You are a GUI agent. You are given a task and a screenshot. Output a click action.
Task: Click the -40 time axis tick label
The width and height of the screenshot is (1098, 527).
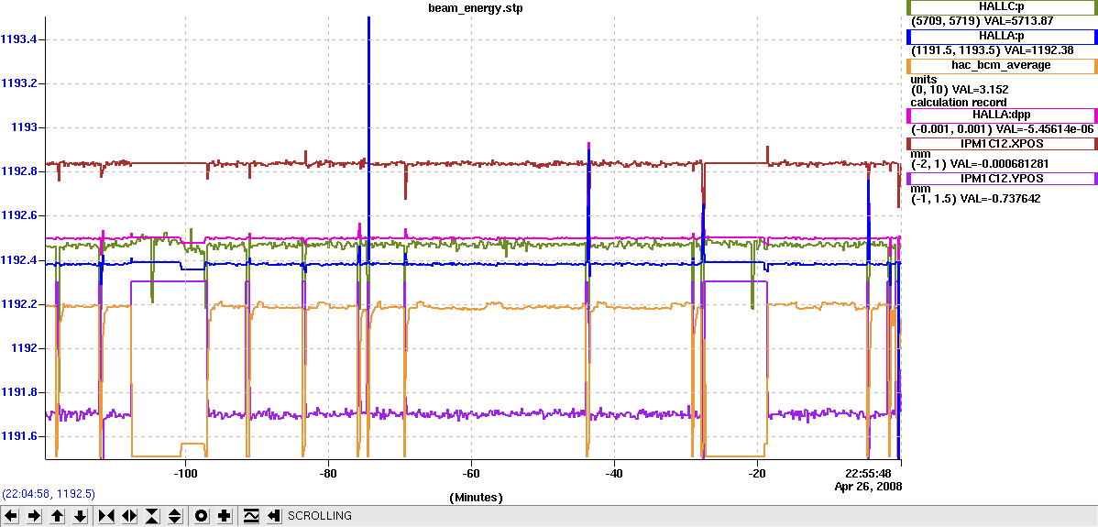tap(614, 472)
